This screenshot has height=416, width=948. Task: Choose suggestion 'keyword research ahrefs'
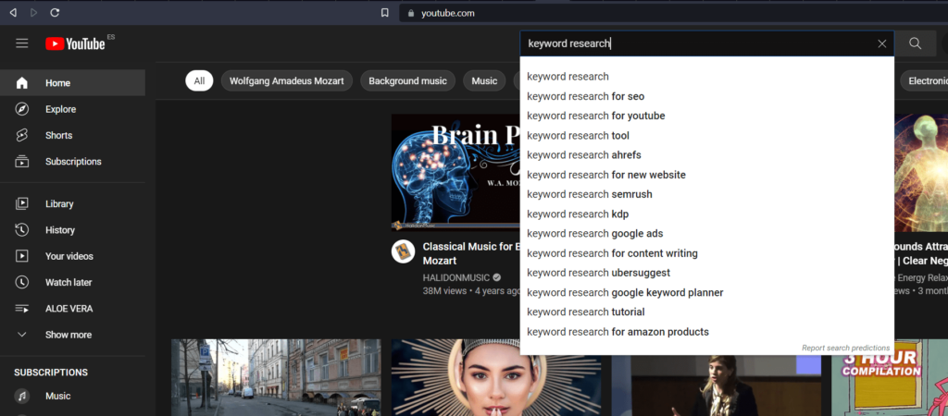[706, 155]
